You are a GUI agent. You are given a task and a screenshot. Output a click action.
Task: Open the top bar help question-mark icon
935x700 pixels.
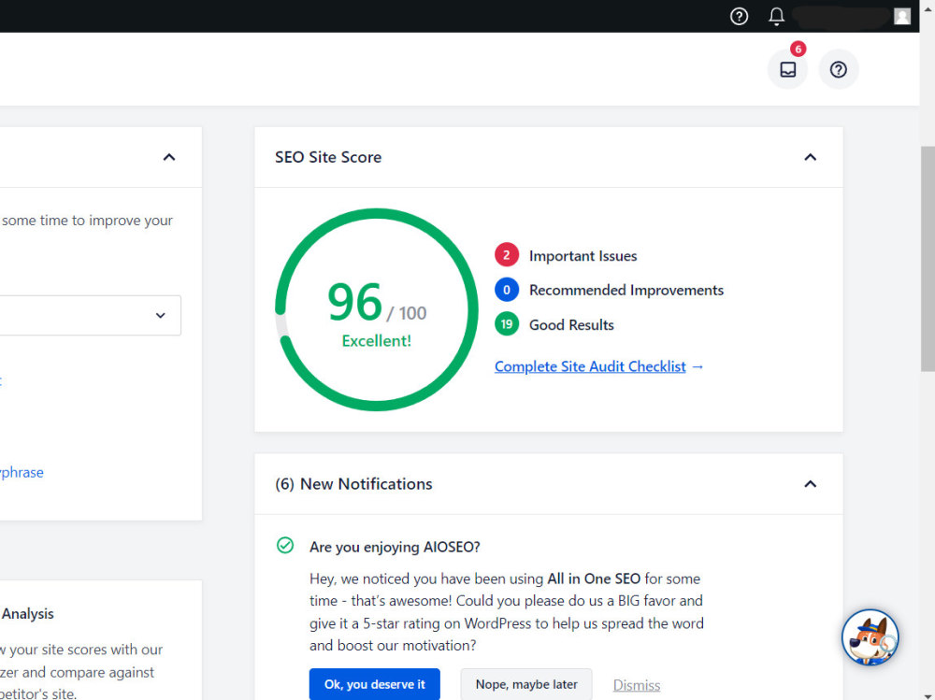(739, 16)
